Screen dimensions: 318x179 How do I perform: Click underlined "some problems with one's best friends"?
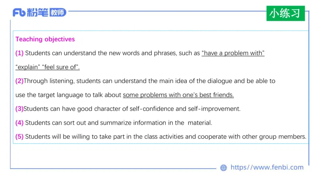(178, 95)
